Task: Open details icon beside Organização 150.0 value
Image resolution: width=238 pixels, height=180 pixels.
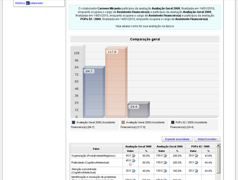Action: pos(165,156)
